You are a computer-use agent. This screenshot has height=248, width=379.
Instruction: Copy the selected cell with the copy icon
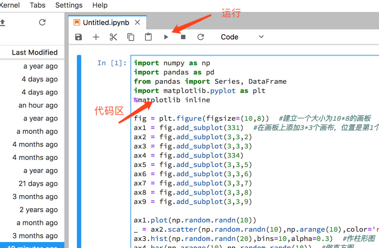[x=131, y=37]
